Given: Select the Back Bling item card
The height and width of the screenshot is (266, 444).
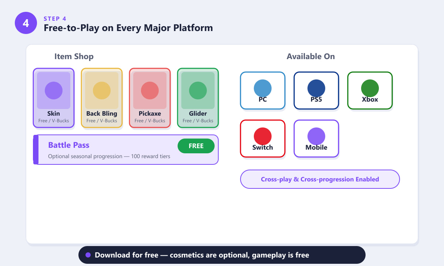Looking at the screenshot, I should (102, 98).
